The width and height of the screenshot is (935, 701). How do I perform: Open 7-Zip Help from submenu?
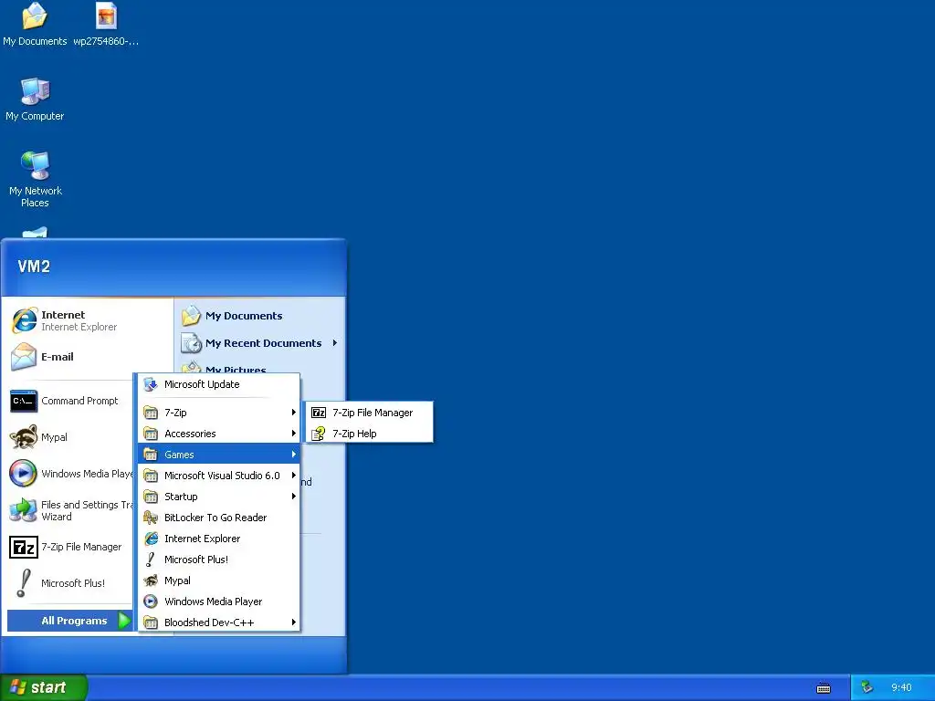369,434
